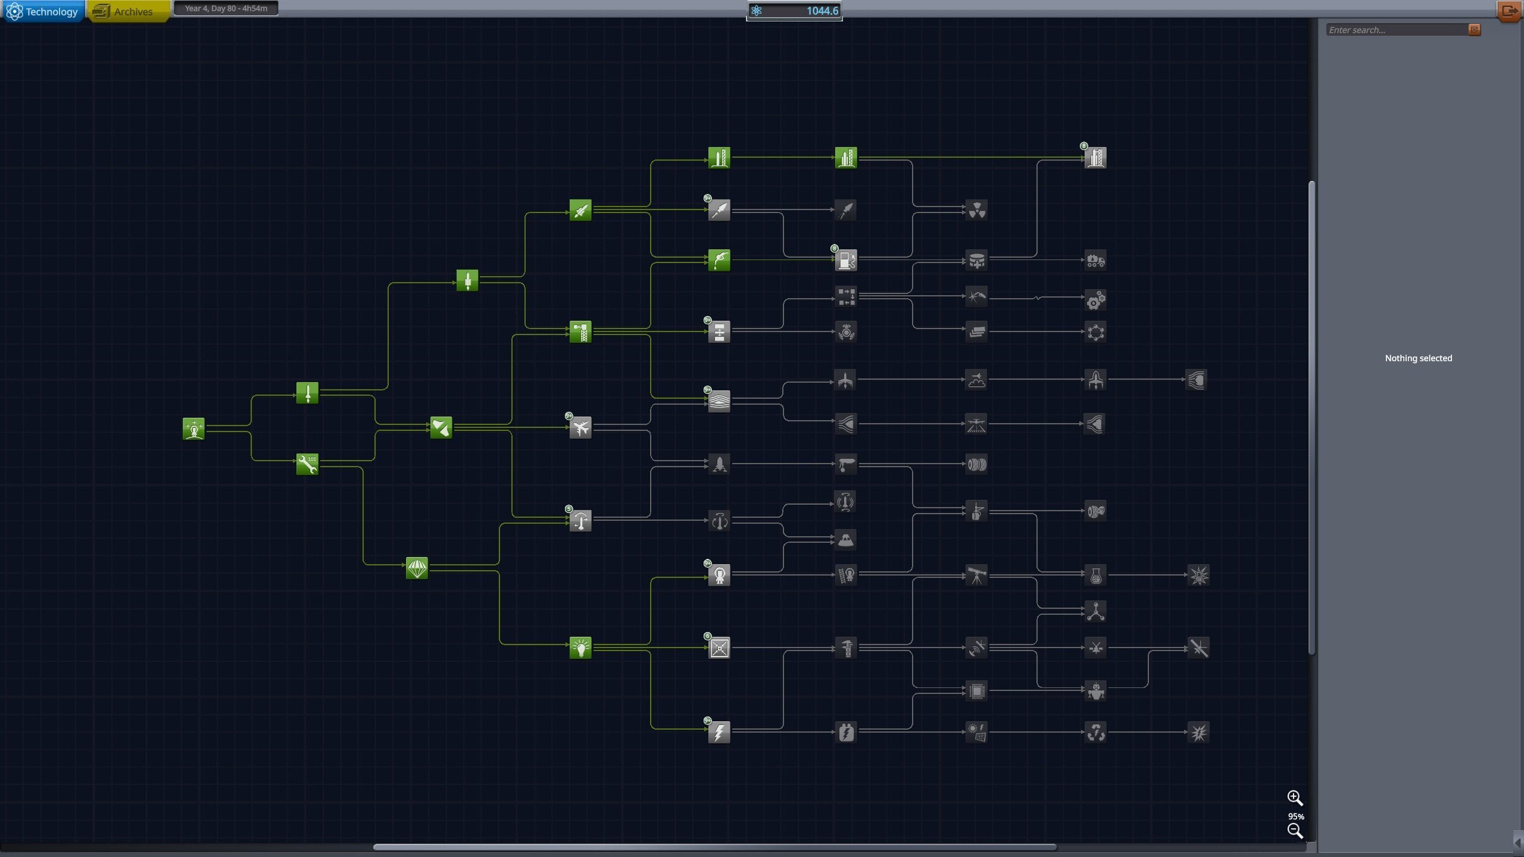
Task: Select the science flask node
Action: pos(1095,575)
